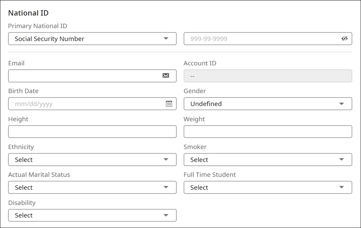Image resolution: width=361 pixels, height=228 pixels.
Task: Toggle SSN visibility eye icon
Action: point(344,39)
